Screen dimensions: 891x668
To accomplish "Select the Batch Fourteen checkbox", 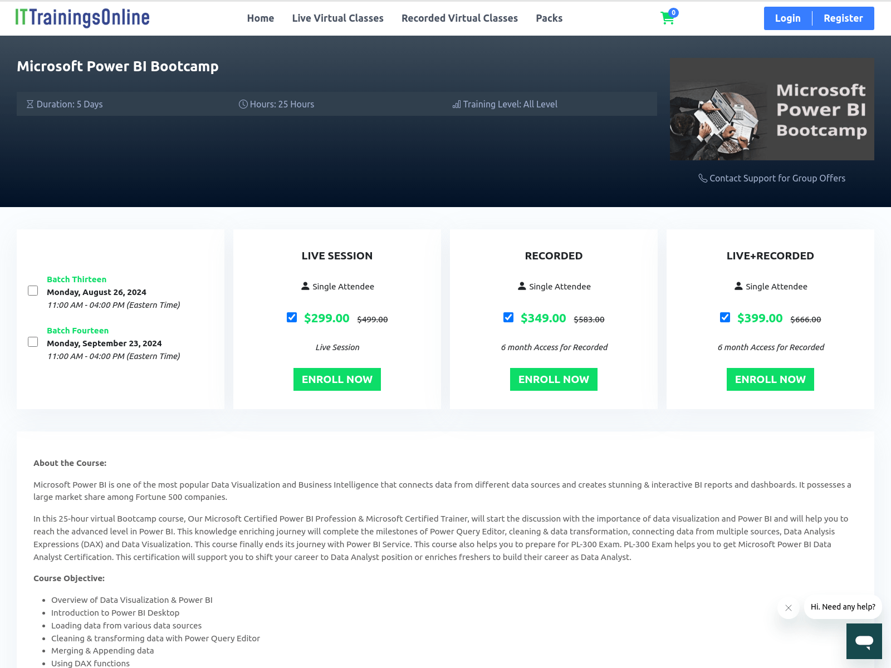I will click(x=33, y=342).
